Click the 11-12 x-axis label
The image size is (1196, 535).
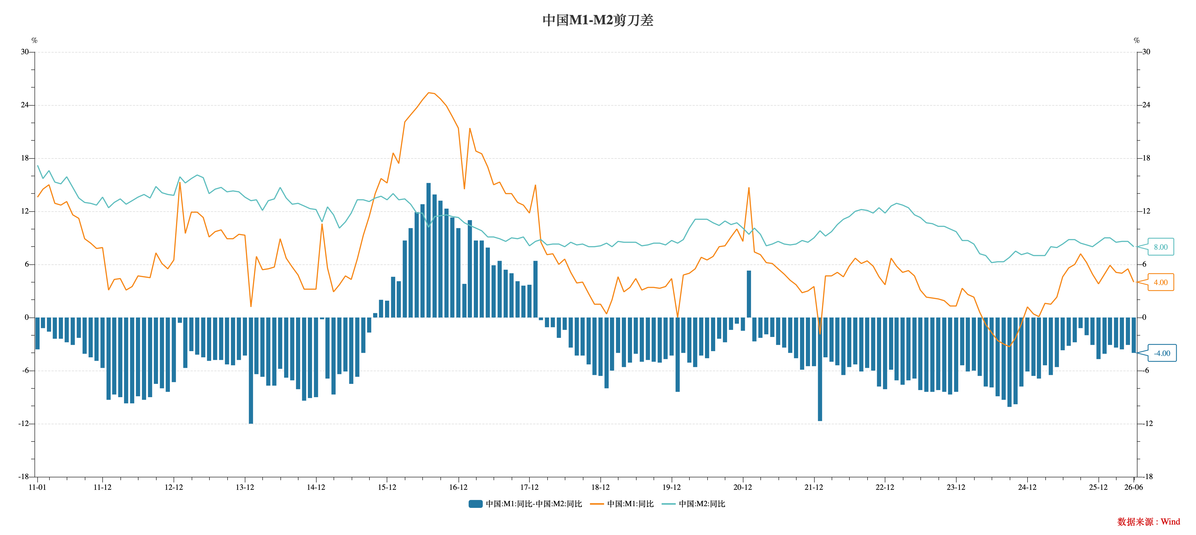103,487
